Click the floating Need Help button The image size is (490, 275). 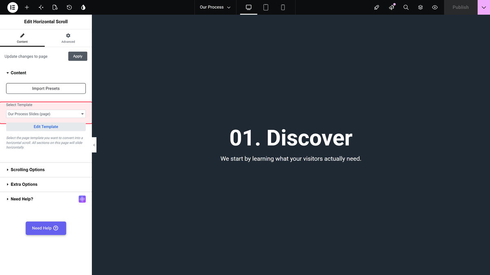click(46, 228)
